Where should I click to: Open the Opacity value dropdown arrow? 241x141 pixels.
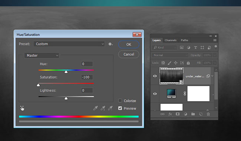tap(215, 55)
